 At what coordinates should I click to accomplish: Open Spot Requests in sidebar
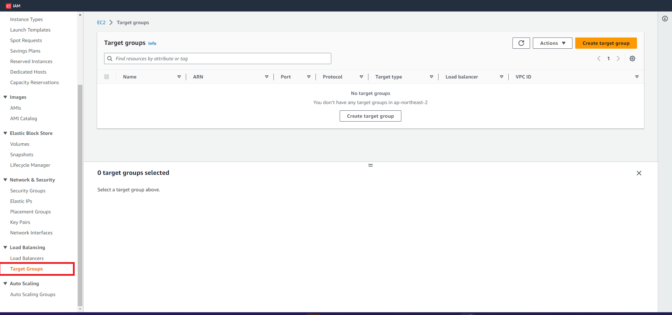tap(26, 40)
